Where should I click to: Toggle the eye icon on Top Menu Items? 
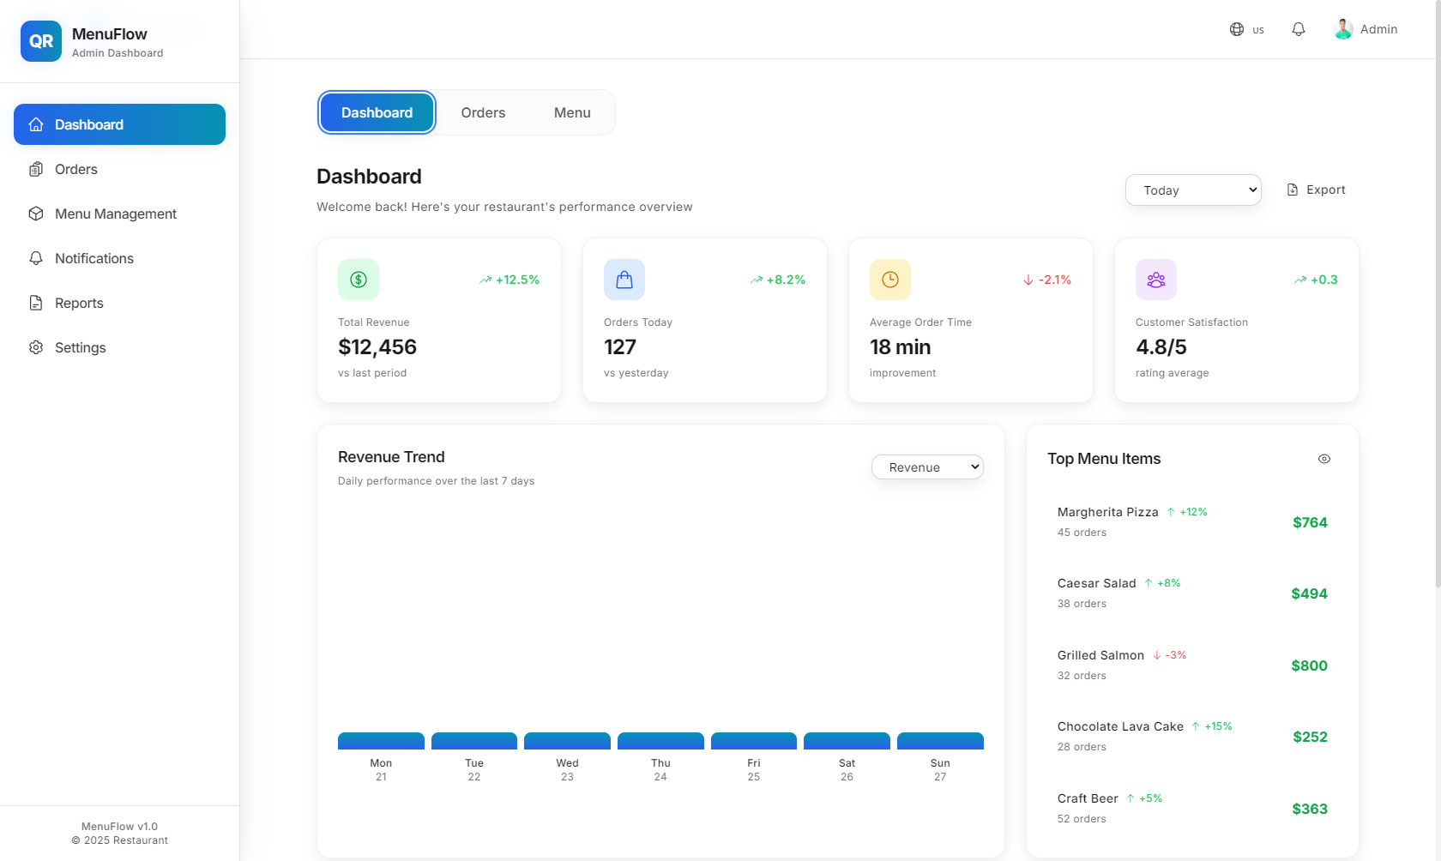click(x=1324, y=459)
